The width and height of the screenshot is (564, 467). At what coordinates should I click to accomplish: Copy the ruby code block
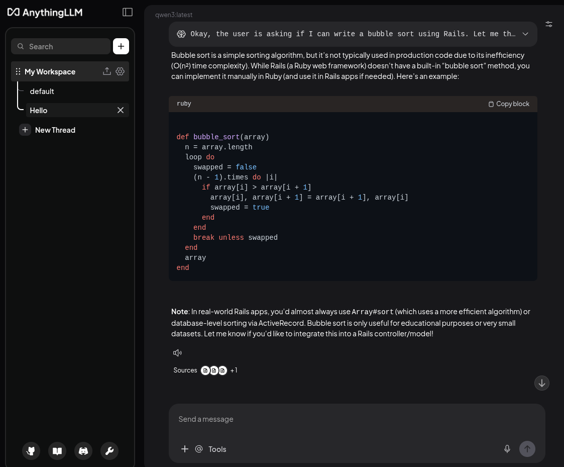tap(509, 104)
